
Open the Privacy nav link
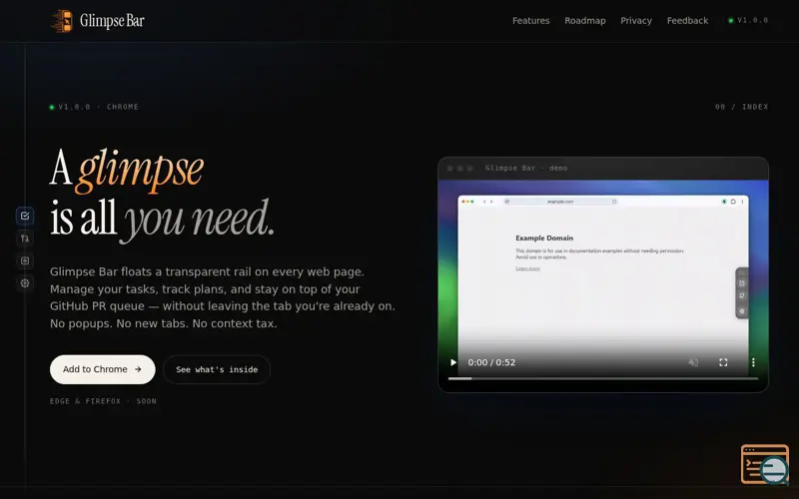click(636, 21)
